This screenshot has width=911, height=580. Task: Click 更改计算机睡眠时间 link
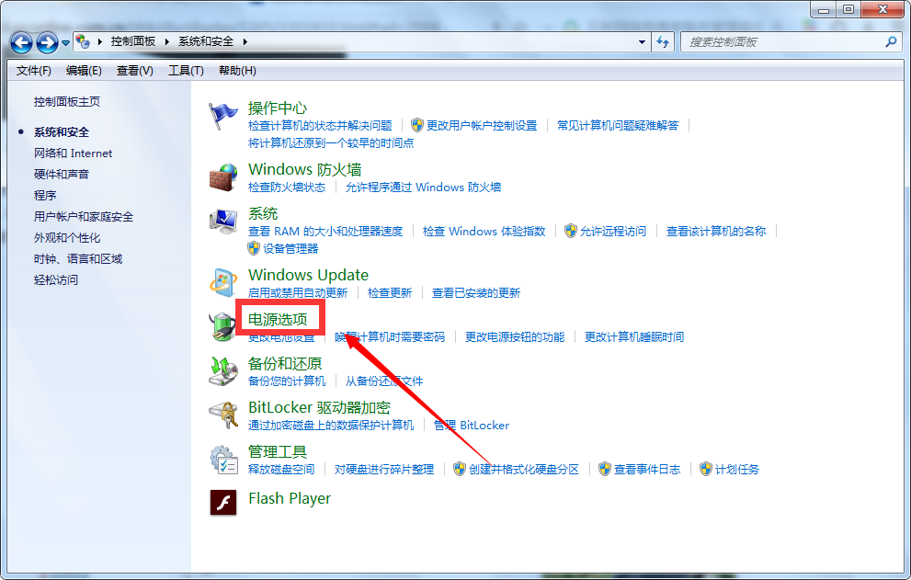(634, 337)
